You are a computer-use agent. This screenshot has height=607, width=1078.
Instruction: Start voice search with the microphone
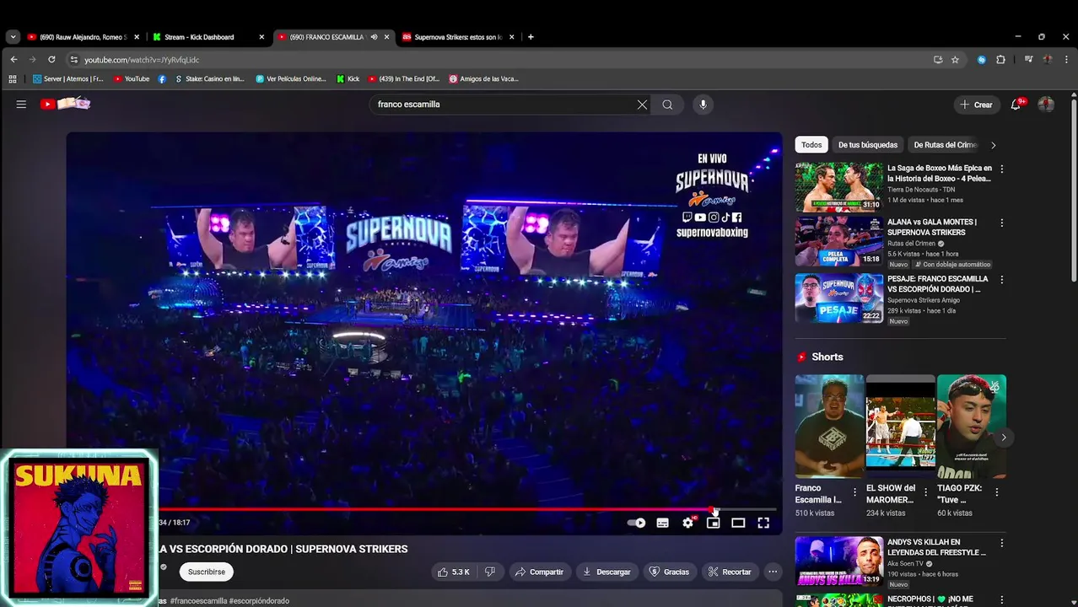pyautogui.click(x=703, y=105)
